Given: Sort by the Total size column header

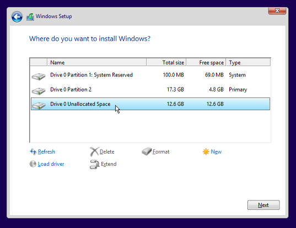Looking at the screenshot, I should [x=166, y=62].
